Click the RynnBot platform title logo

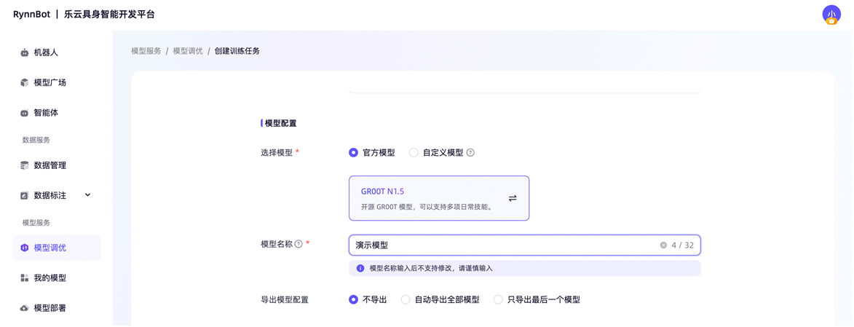84,15
